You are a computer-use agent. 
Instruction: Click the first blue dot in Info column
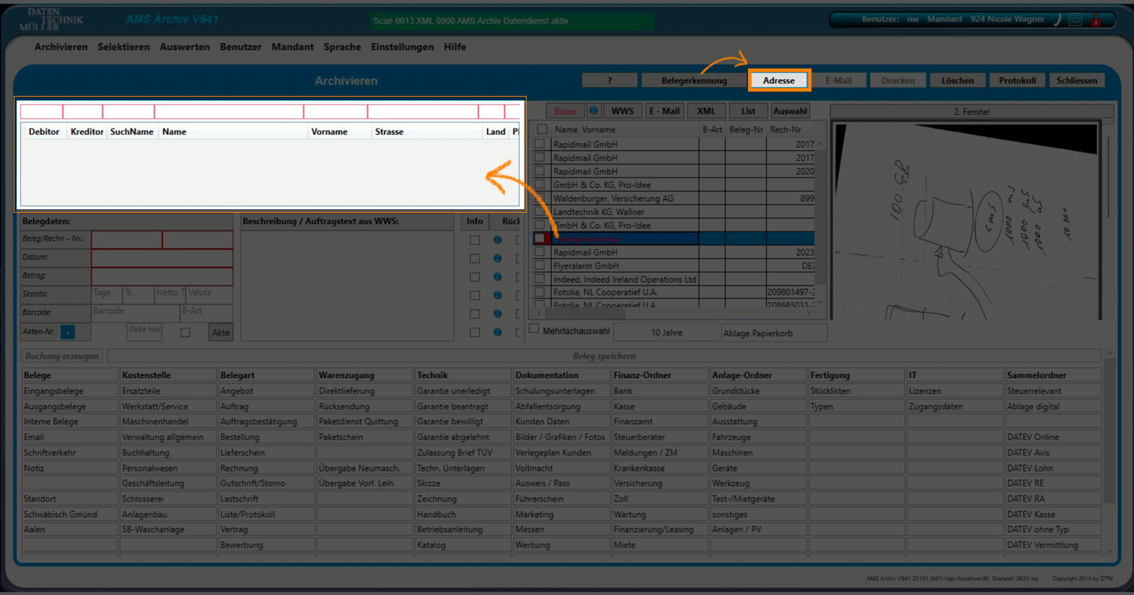tap(497, 239)
